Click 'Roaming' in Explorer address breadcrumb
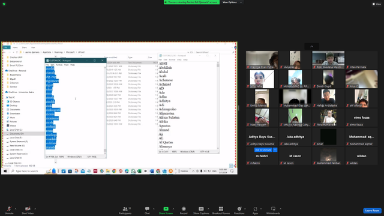Image resolution: width=384 pixels, height=216 pixels. coord(59,52)
